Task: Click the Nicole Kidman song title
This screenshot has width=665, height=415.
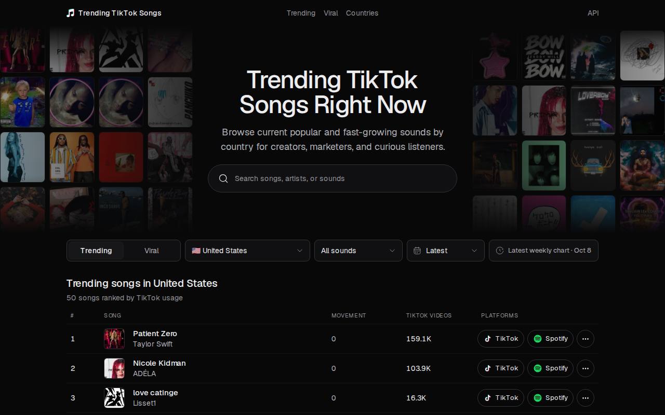Action: click(x=159, y=363)
